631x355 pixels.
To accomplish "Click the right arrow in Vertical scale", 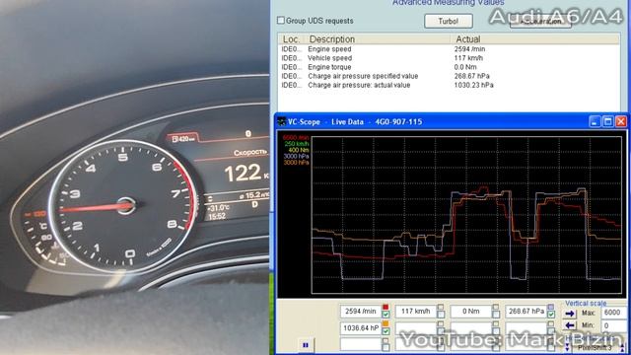I will tap(570, 314).
